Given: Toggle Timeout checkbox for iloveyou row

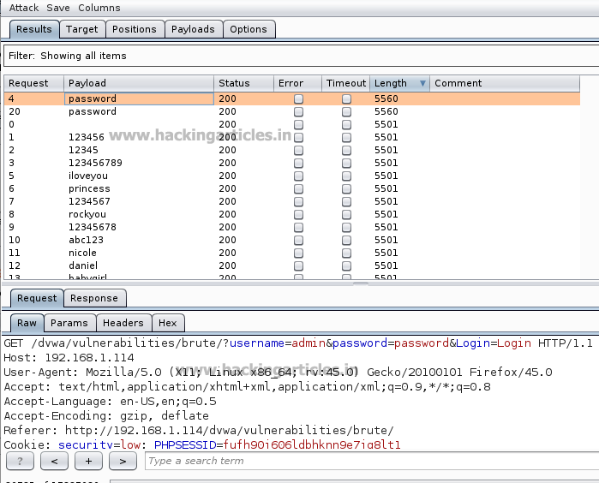Looking at the screenshot, I should (x=346, y=176).
